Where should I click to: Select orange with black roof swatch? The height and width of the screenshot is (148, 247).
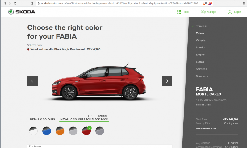point(60,131)
